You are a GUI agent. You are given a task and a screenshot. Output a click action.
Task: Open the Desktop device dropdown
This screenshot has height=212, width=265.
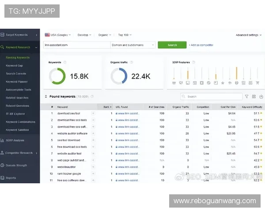(84, 34)
